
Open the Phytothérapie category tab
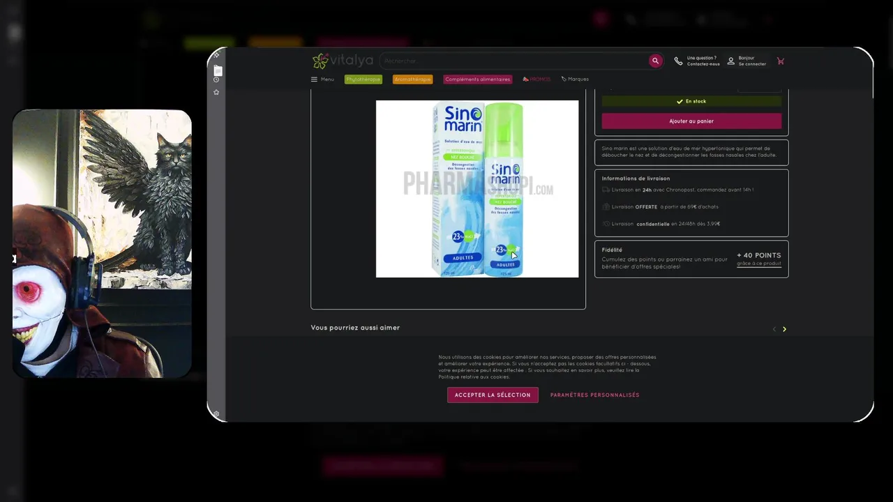[x=363, y=79]
